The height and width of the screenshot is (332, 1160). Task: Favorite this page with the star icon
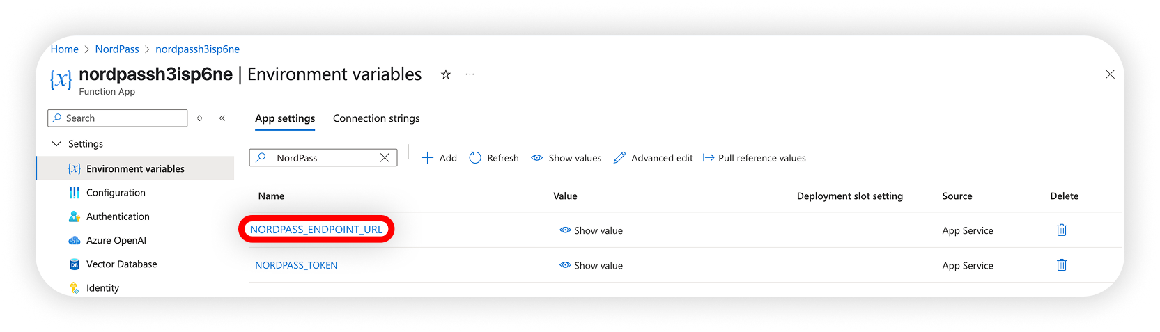click(x=446, y=74)
